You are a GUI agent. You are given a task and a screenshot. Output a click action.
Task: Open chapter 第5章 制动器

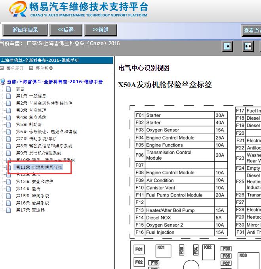click(29, 124)
